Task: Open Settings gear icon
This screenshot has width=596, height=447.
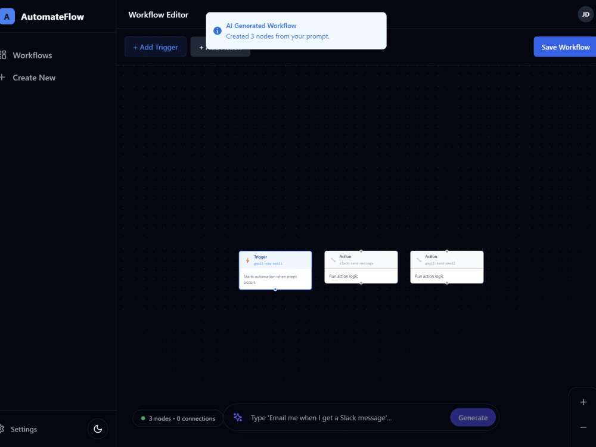Action: [2, 429]
